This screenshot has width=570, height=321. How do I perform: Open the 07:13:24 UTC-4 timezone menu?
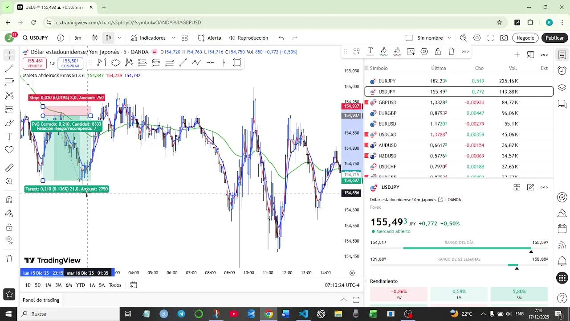click(342, 285)
